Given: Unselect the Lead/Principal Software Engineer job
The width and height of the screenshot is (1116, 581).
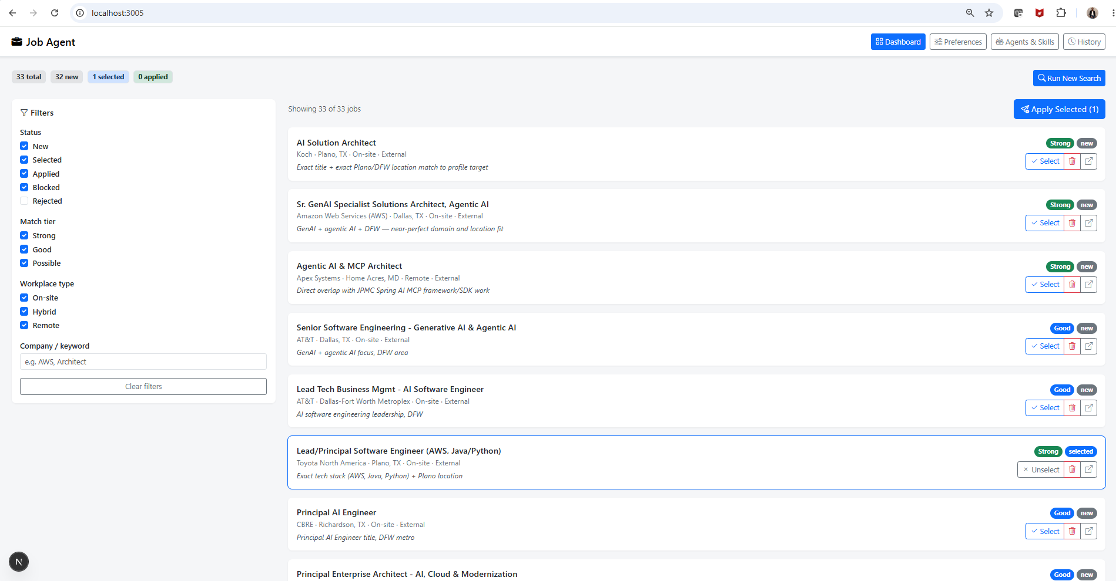Looking at the screenshot, I should point(1041,469).
